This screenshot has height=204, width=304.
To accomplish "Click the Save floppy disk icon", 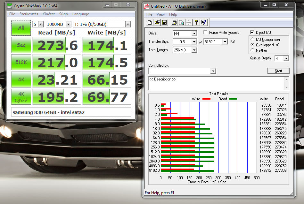I will pyautogui.click(x=164, y=22).
